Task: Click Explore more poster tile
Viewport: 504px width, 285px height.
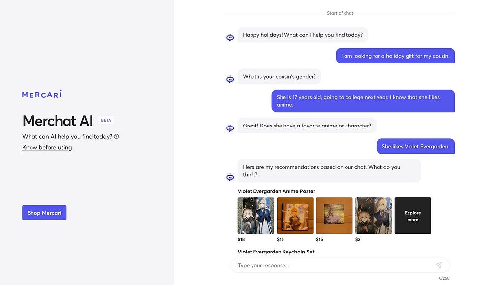Action: tap(413, 216)
